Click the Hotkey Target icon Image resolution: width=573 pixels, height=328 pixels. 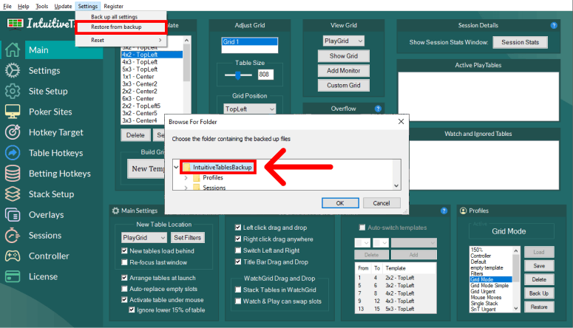(x=13, y=132)
